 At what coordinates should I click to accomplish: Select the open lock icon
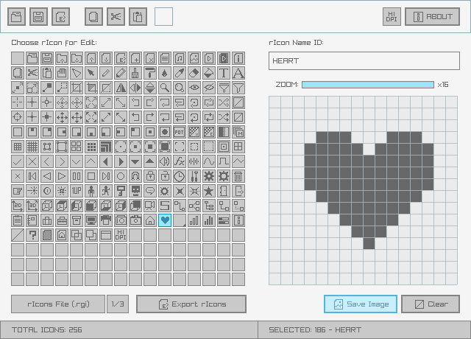165,176
